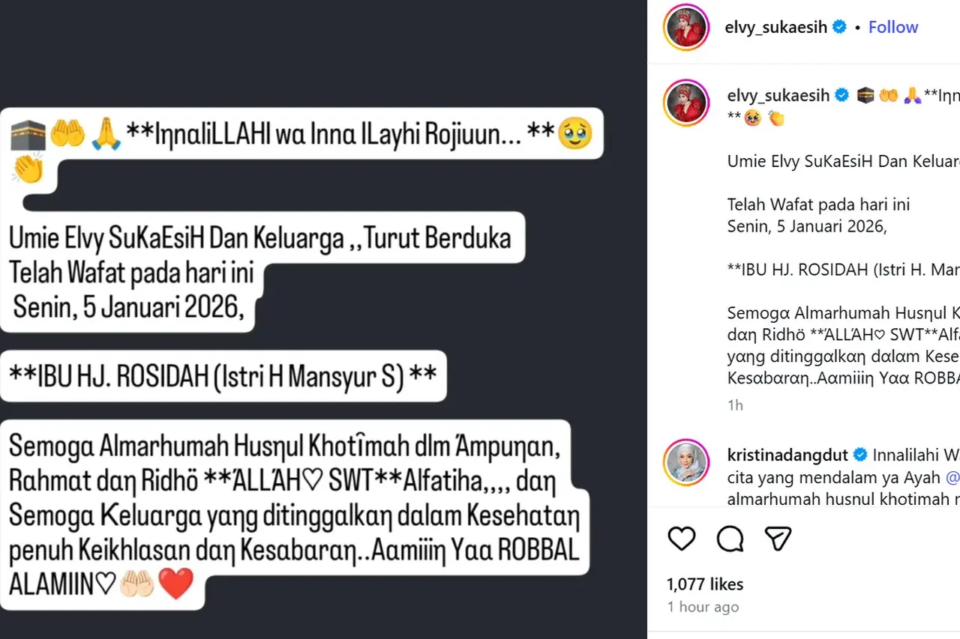View the 1,077 likes list
Screen dimensions: 960x639
pos(705,584)
